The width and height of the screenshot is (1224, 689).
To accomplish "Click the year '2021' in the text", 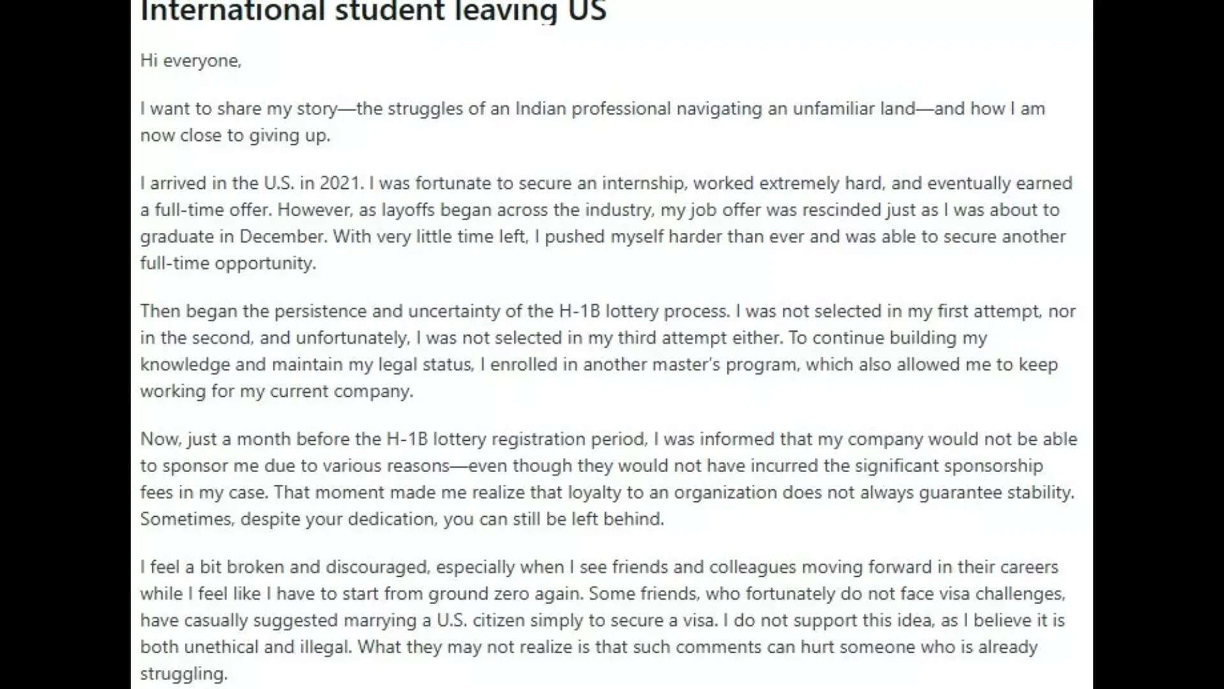I will [340, 183].
